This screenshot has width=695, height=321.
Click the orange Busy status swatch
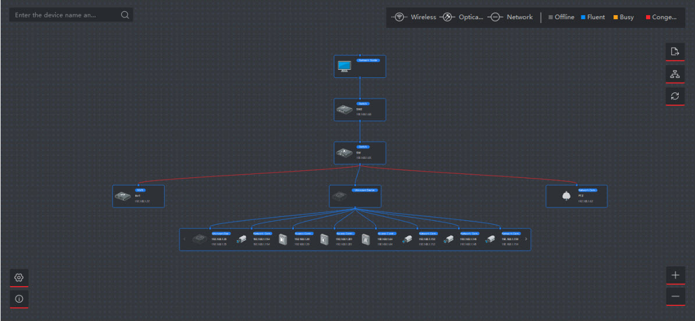(615, 17)
